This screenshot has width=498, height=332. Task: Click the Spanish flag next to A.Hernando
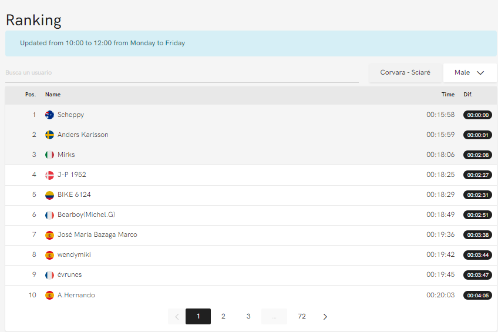tap(49, 295)
